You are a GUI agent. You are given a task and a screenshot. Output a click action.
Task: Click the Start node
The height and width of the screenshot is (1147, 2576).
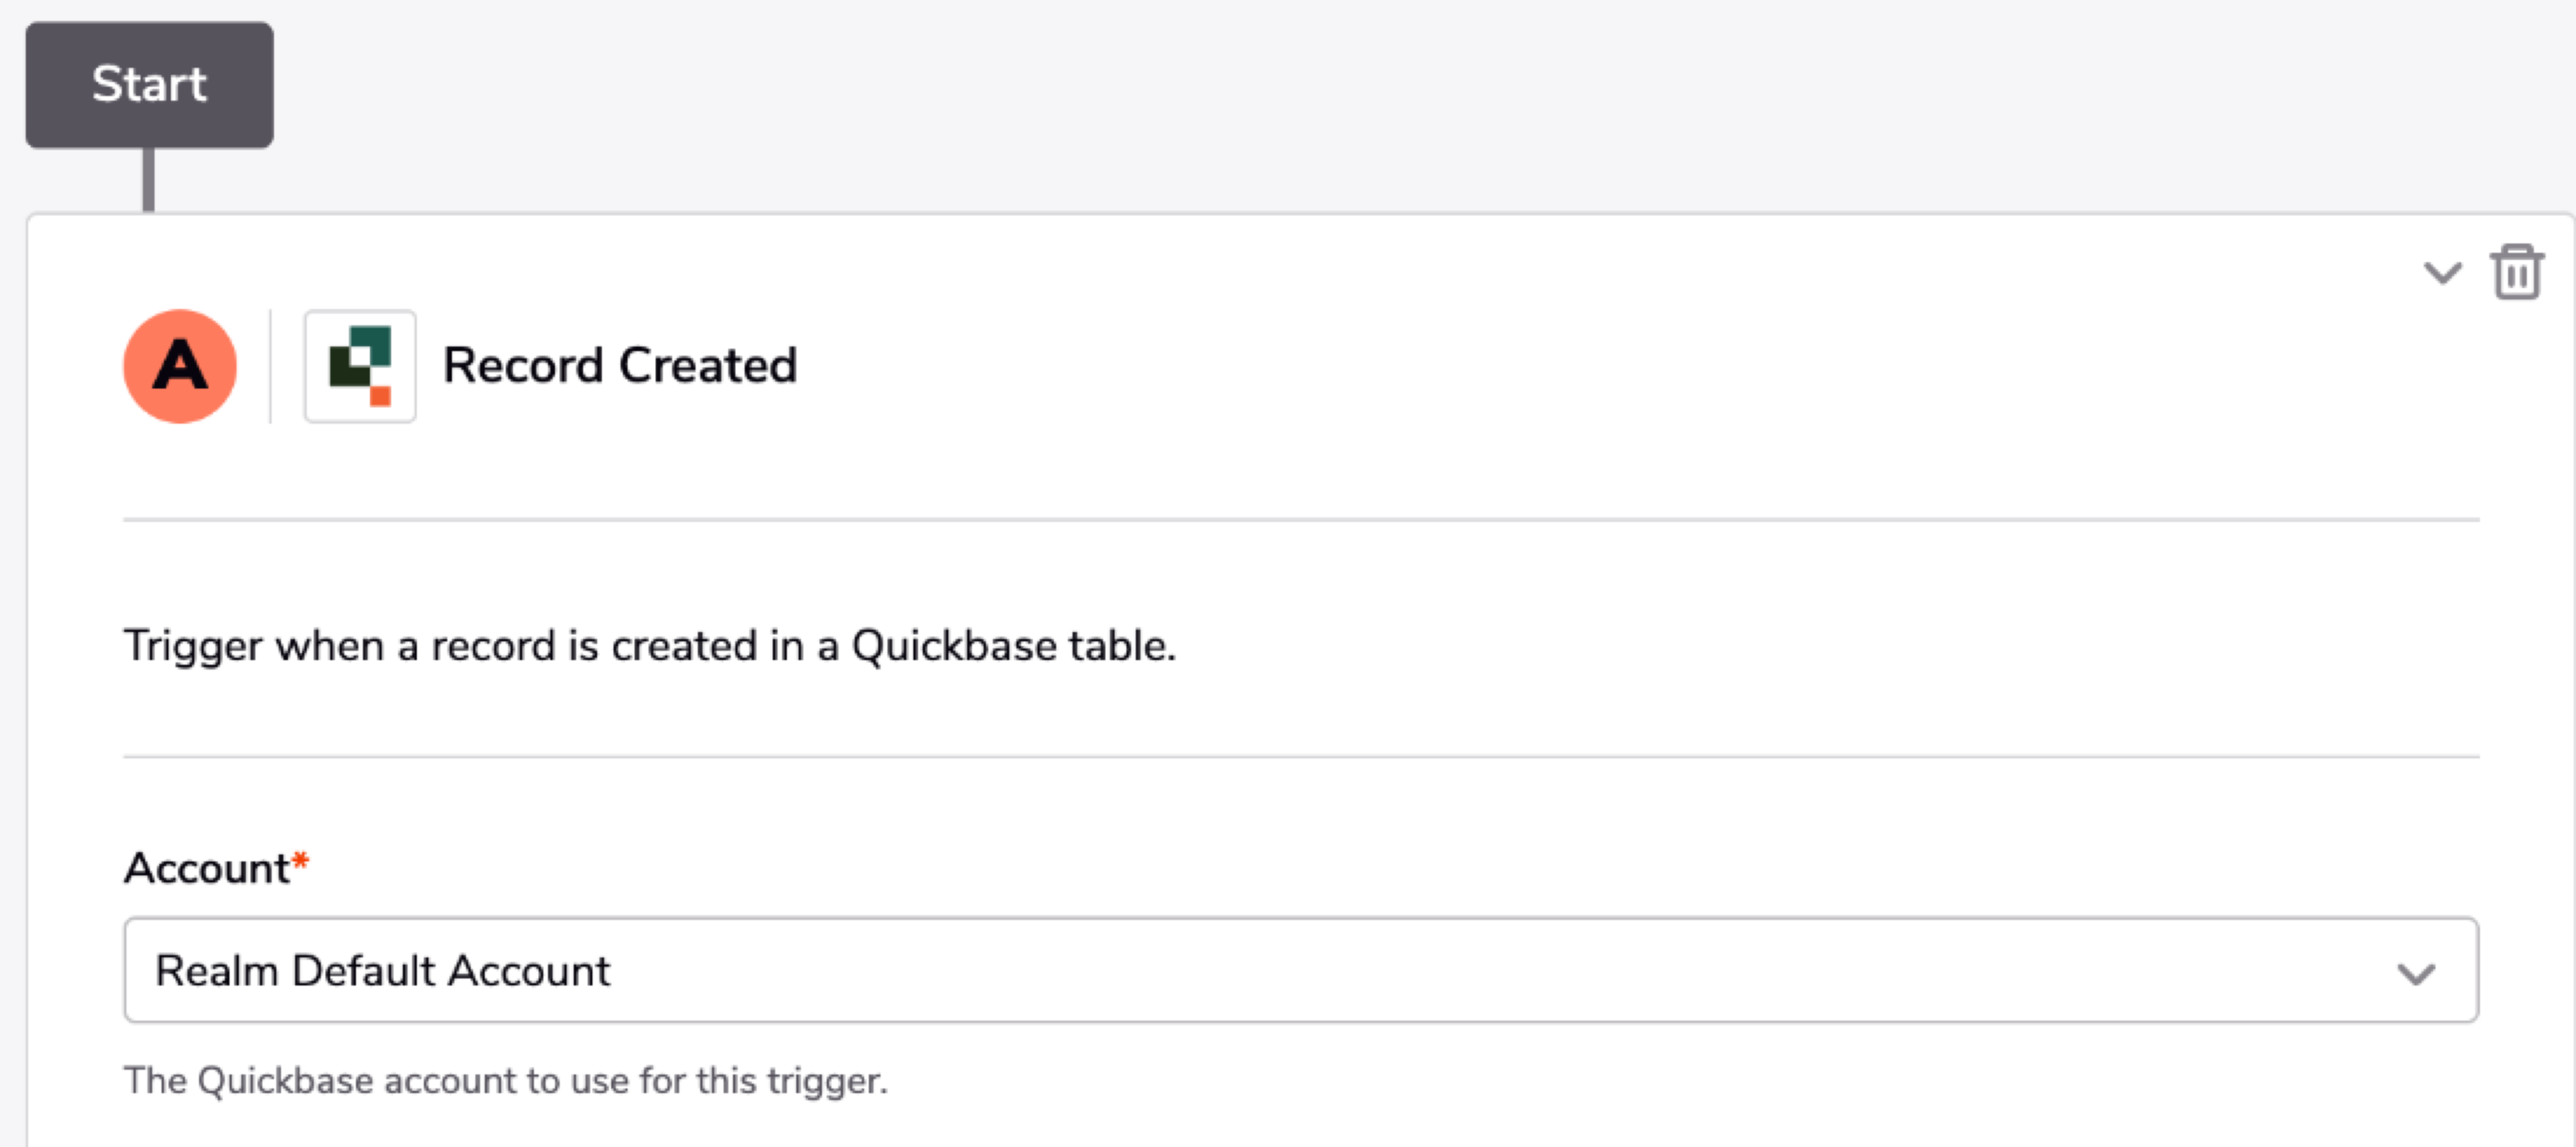coord(149,85)
